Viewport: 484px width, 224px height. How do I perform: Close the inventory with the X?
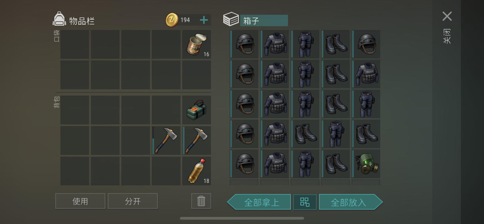(x=447, y=16)
